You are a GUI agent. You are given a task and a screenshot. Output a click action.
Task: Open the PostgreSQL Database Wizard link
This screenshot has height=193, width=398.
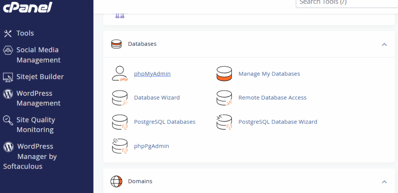[x=278, y=122]
